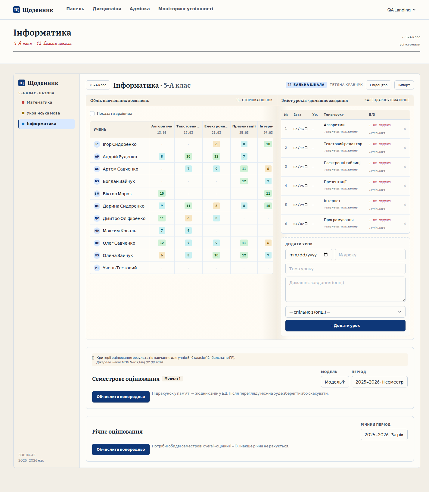Click avatar УТ of Учень Тестовий

click(x=97, y=268)
